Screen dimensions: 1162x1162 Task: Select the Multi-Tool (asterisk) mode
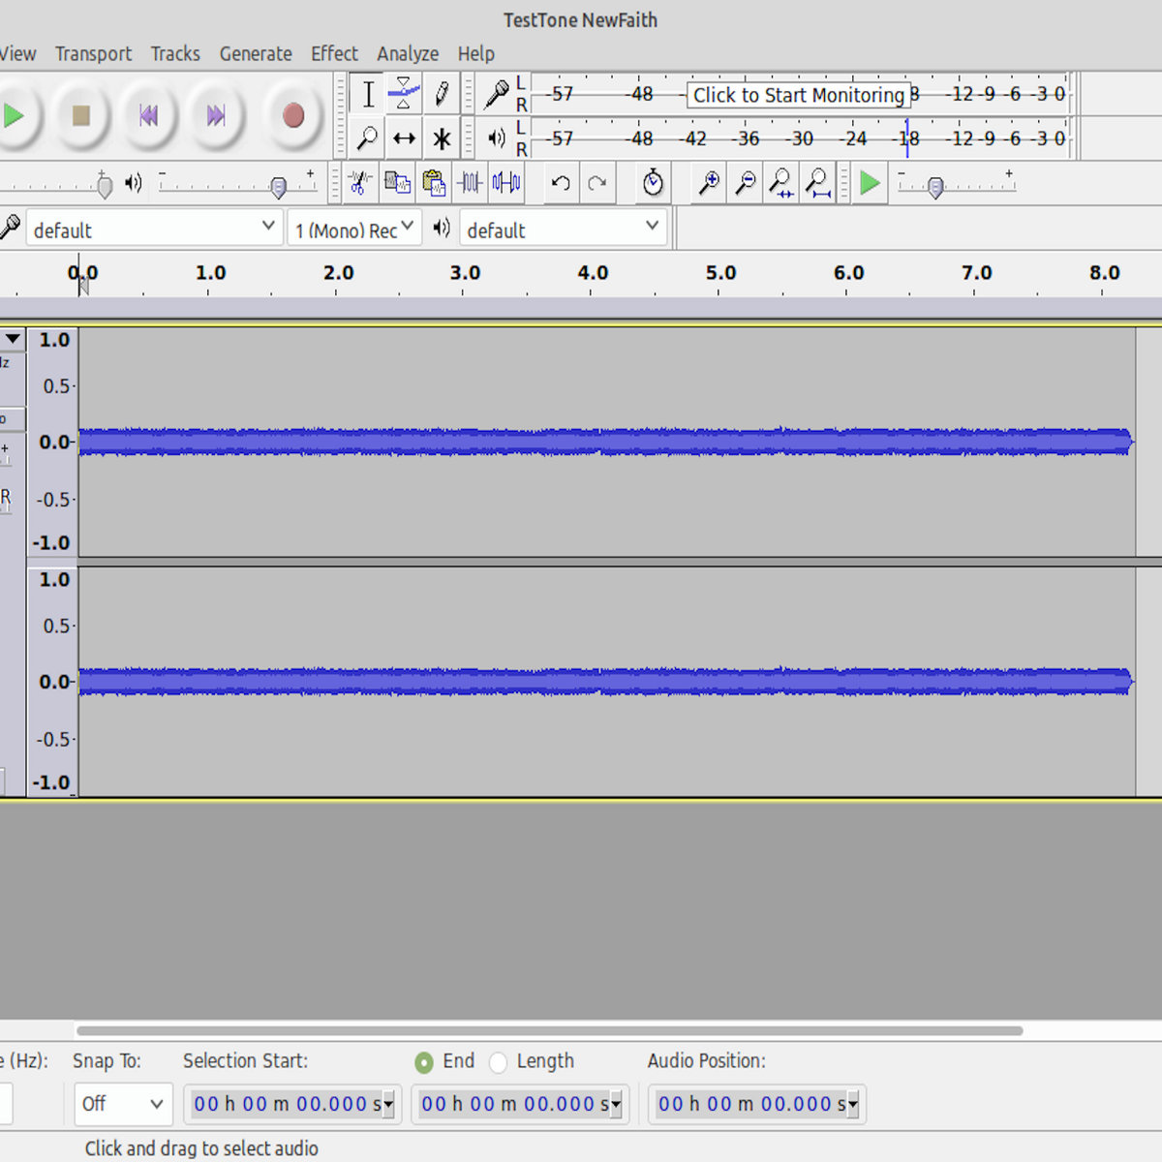click(x=442, y=138)
